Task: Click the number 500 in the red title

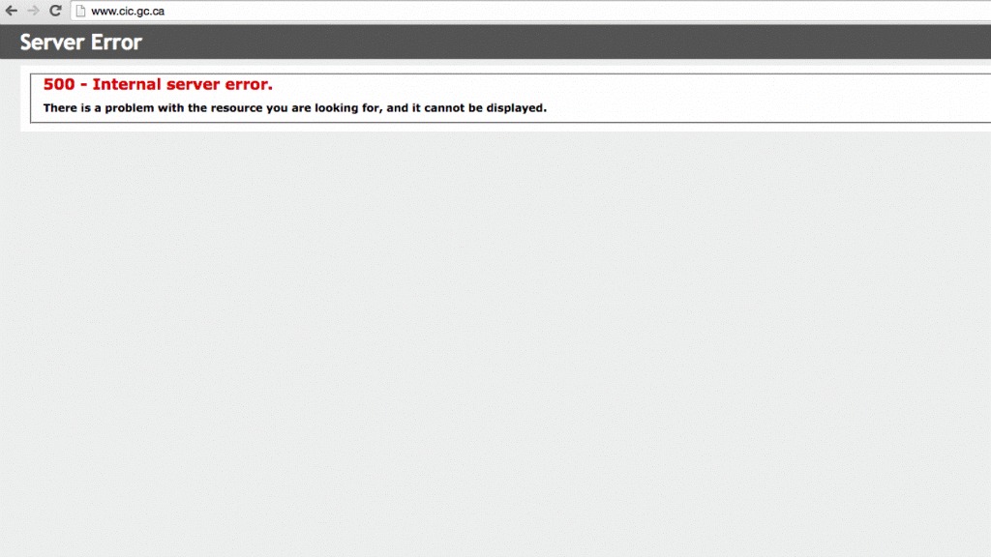Action: point(59,84)
